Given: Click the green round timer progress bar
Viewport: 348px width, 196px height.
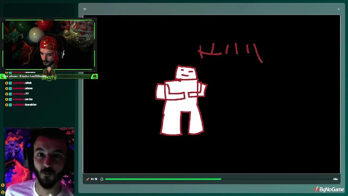Looking at the screenshot, I should pyautogui.click(x=163, y=179).
